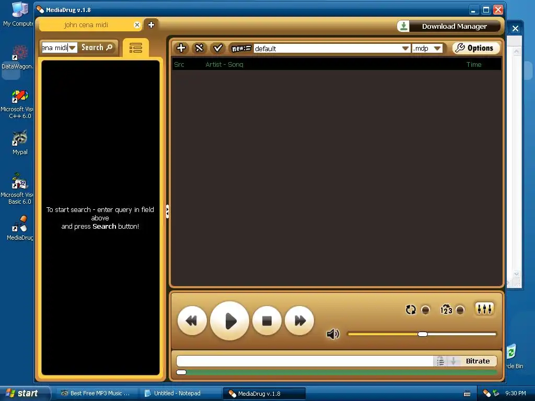Click the 123 track order icon
Screen dimensions: 535x401
point(446,309)
